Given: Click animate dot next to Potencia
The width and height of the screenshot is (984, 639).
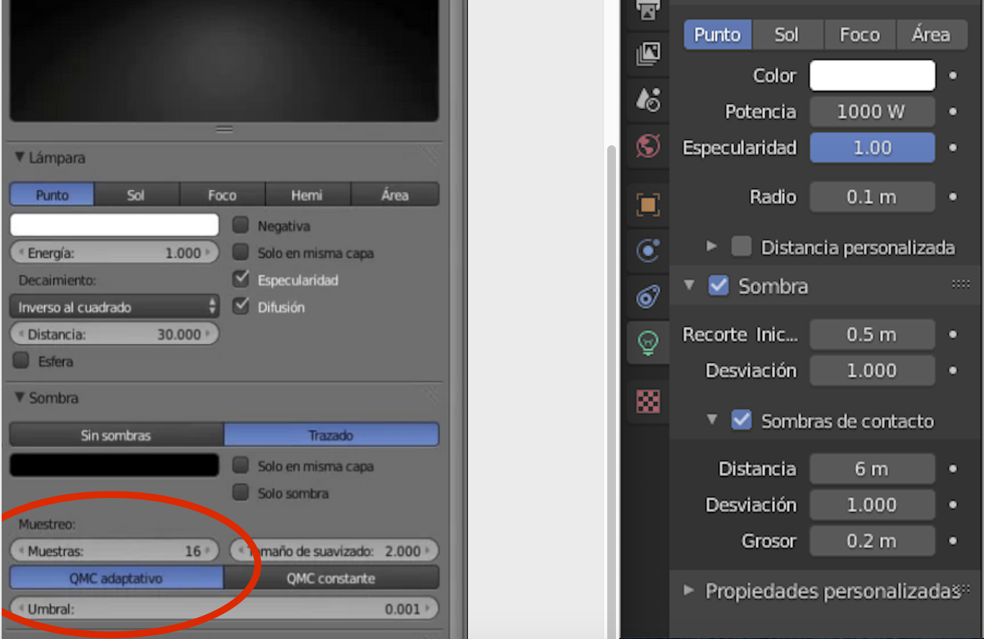Looking at the screenshot, I should click(x=953, y=111).
